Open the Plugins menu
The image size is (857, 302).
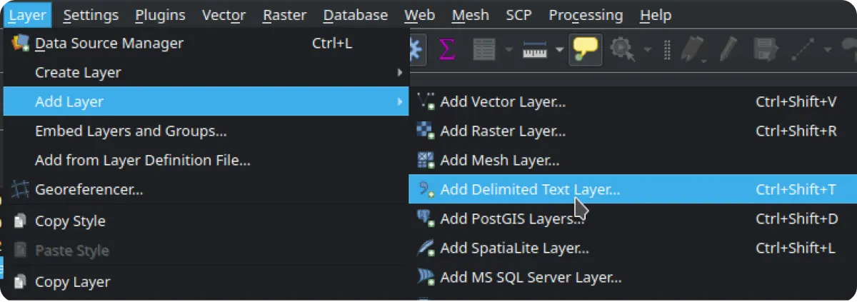tap(160, 14)
